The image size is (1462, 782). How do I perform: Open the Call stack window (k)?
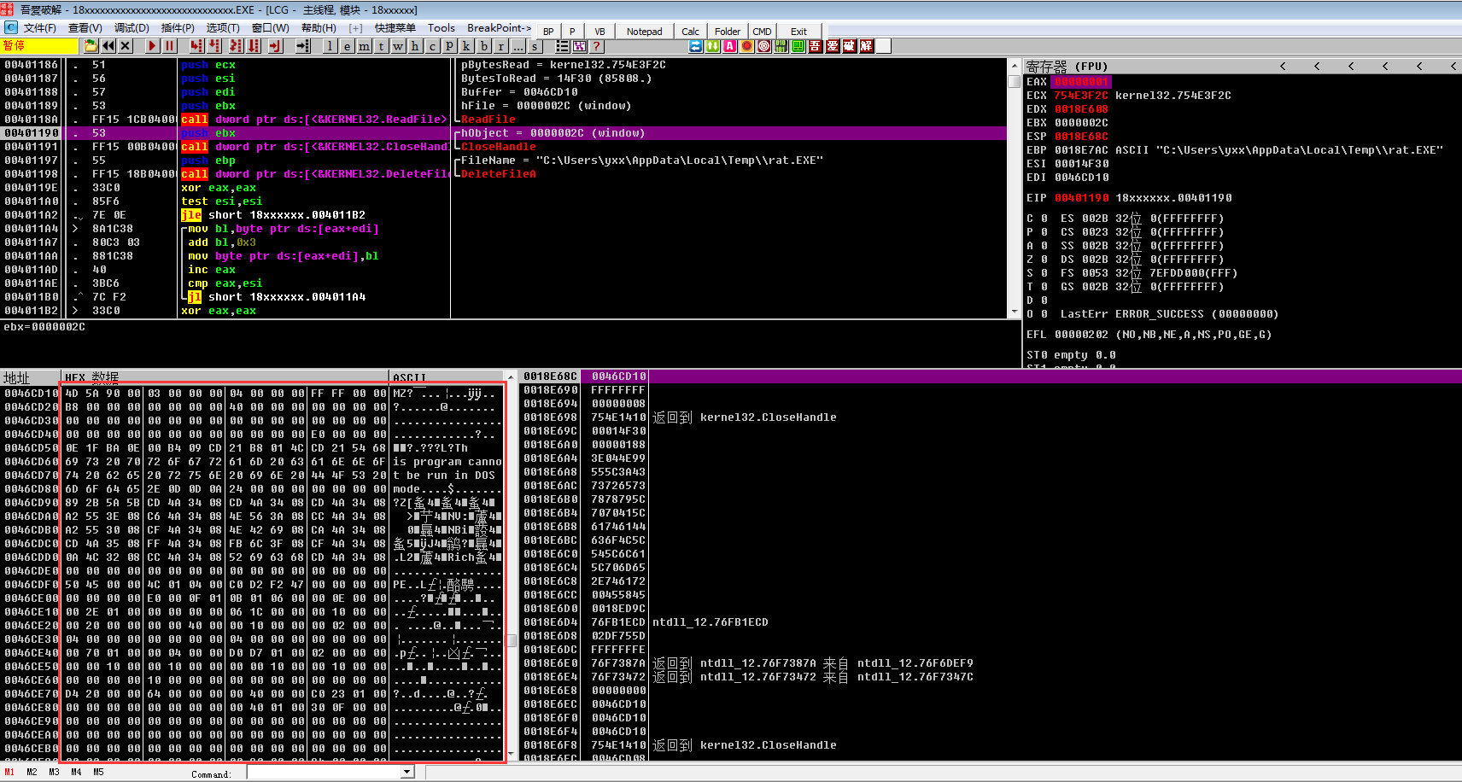pos(466,46)
